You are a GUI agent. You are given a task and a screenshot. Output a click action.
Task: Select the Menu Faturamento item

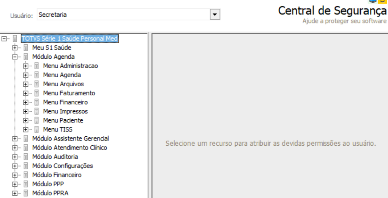click(69, 94)
